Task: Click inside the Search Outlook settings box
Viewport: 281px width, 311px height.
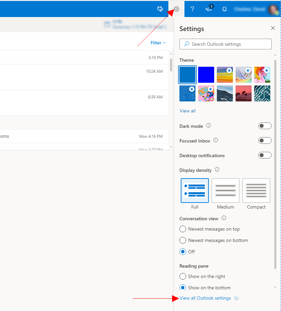Action: coord(225,44)
